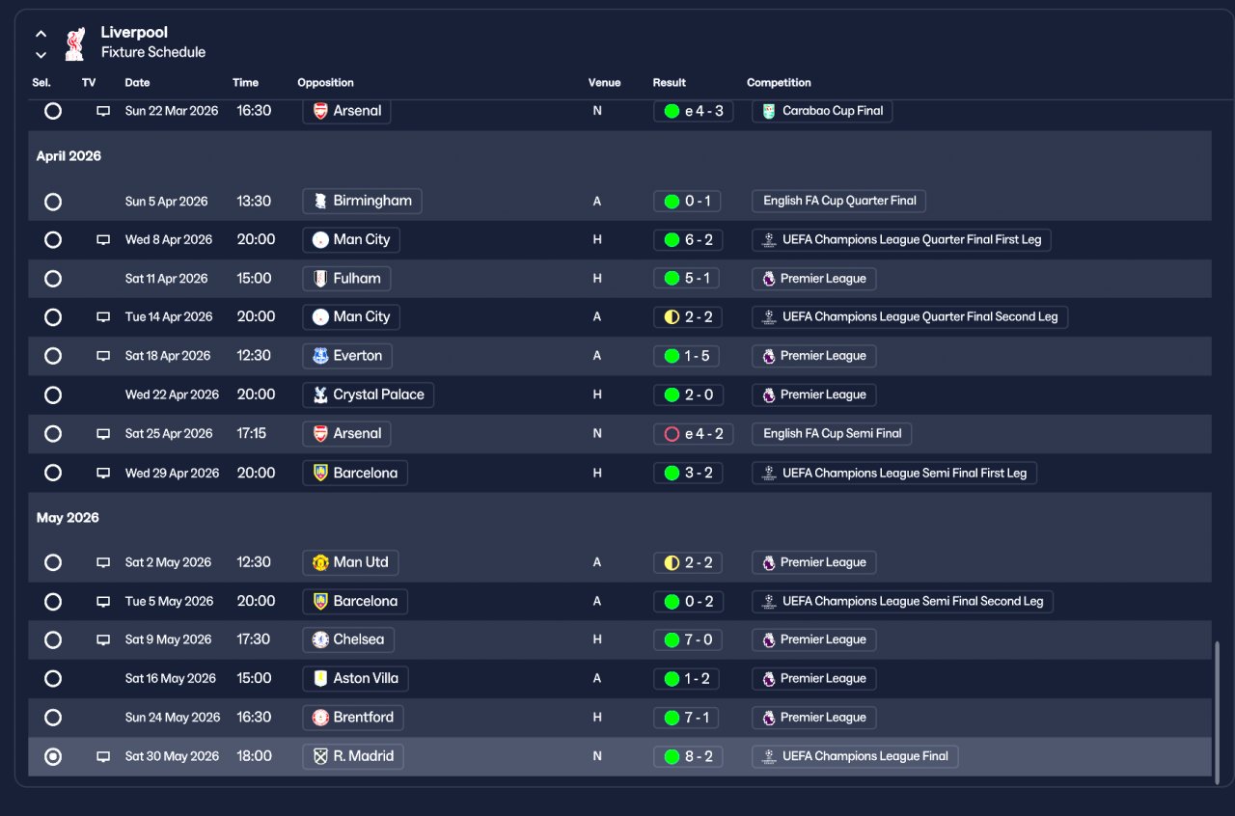Click the date text Sat 16 May 2026
The height and width of the screenshot is (816, 1235).
[x=171, y=679]
